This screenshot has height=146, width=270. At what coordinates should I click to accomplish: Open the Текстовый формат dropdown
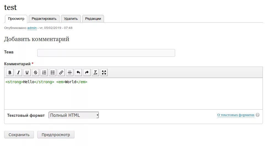(x=74, y=115)
